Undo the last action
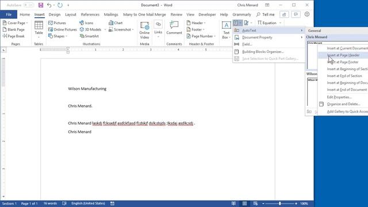 coord(49,5)
